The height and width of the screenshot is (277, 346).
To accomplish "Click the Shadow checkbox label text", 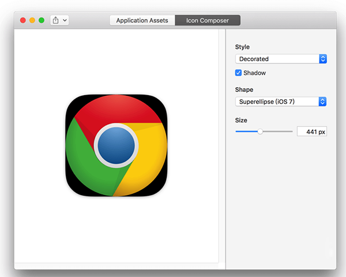I will pyautogui.click(x=254, y=73).
